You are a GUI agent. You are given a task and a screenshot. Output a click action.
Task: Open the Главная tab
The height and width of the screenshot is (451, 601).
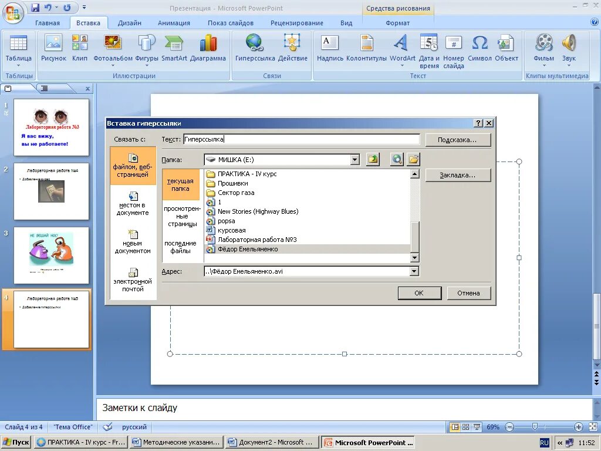[x=48, y=23]
